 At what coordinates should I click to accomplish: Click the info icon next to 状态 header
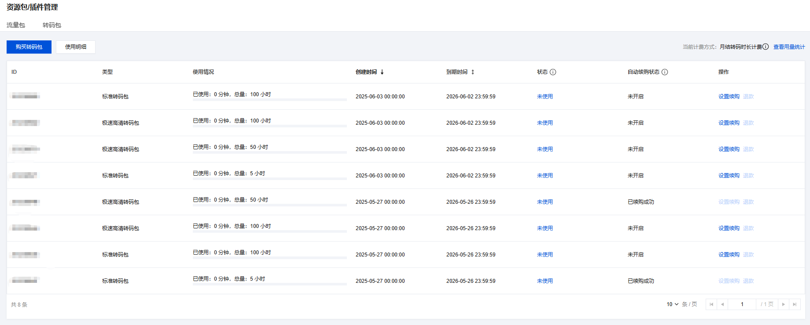tap(553, 72)
